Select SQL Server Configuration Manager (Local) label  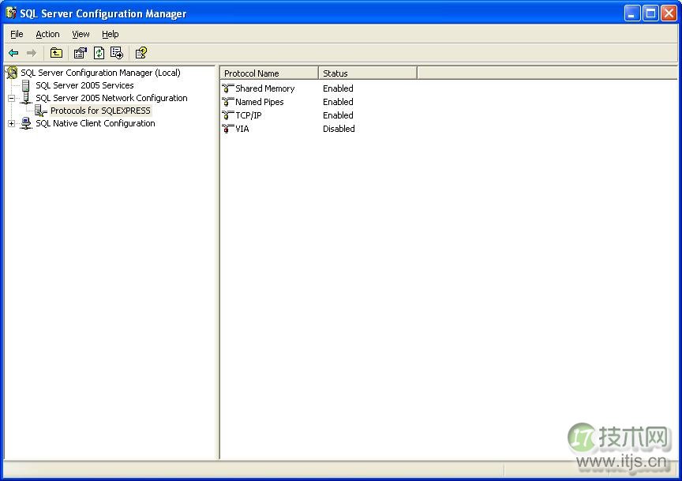tap(100, 73)
